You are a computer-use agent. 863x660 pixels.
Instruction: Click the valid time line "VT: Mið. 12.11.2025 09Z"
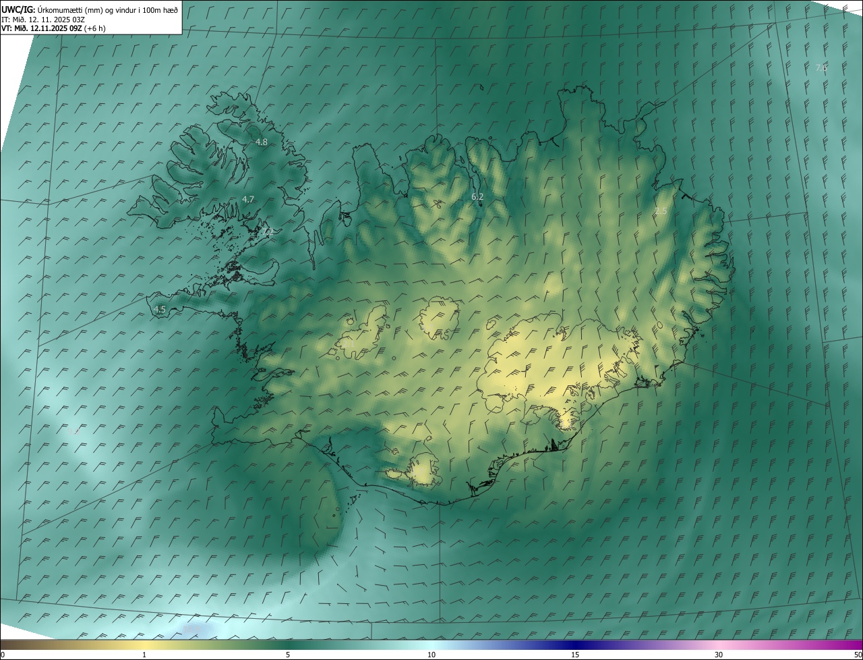coord(41,28)
